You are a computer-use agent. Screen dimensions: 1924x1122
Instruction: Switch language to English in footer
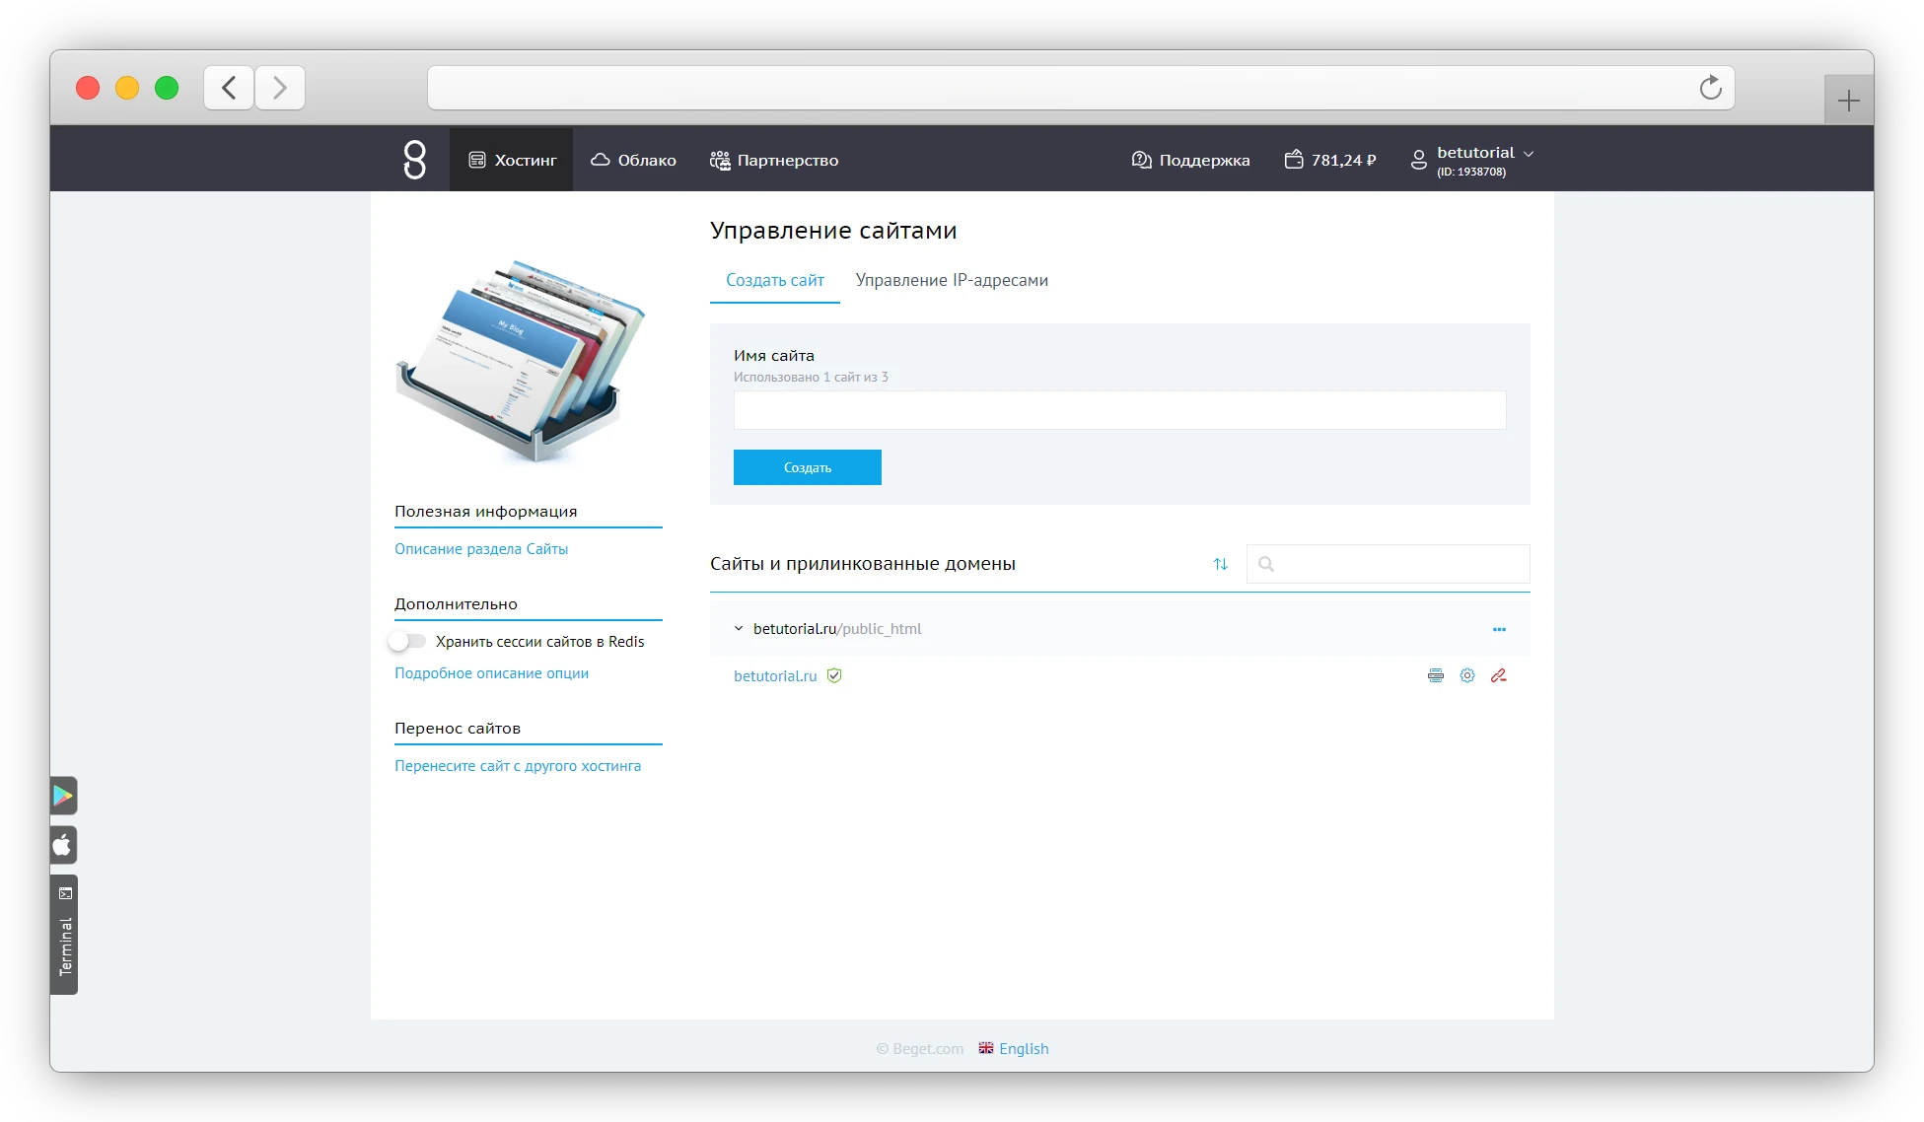1023,1048
